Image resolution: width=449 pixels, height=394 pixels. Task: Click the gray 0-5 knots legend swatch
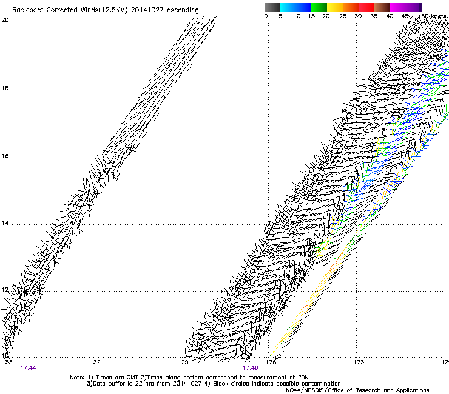tap(272, 7)
